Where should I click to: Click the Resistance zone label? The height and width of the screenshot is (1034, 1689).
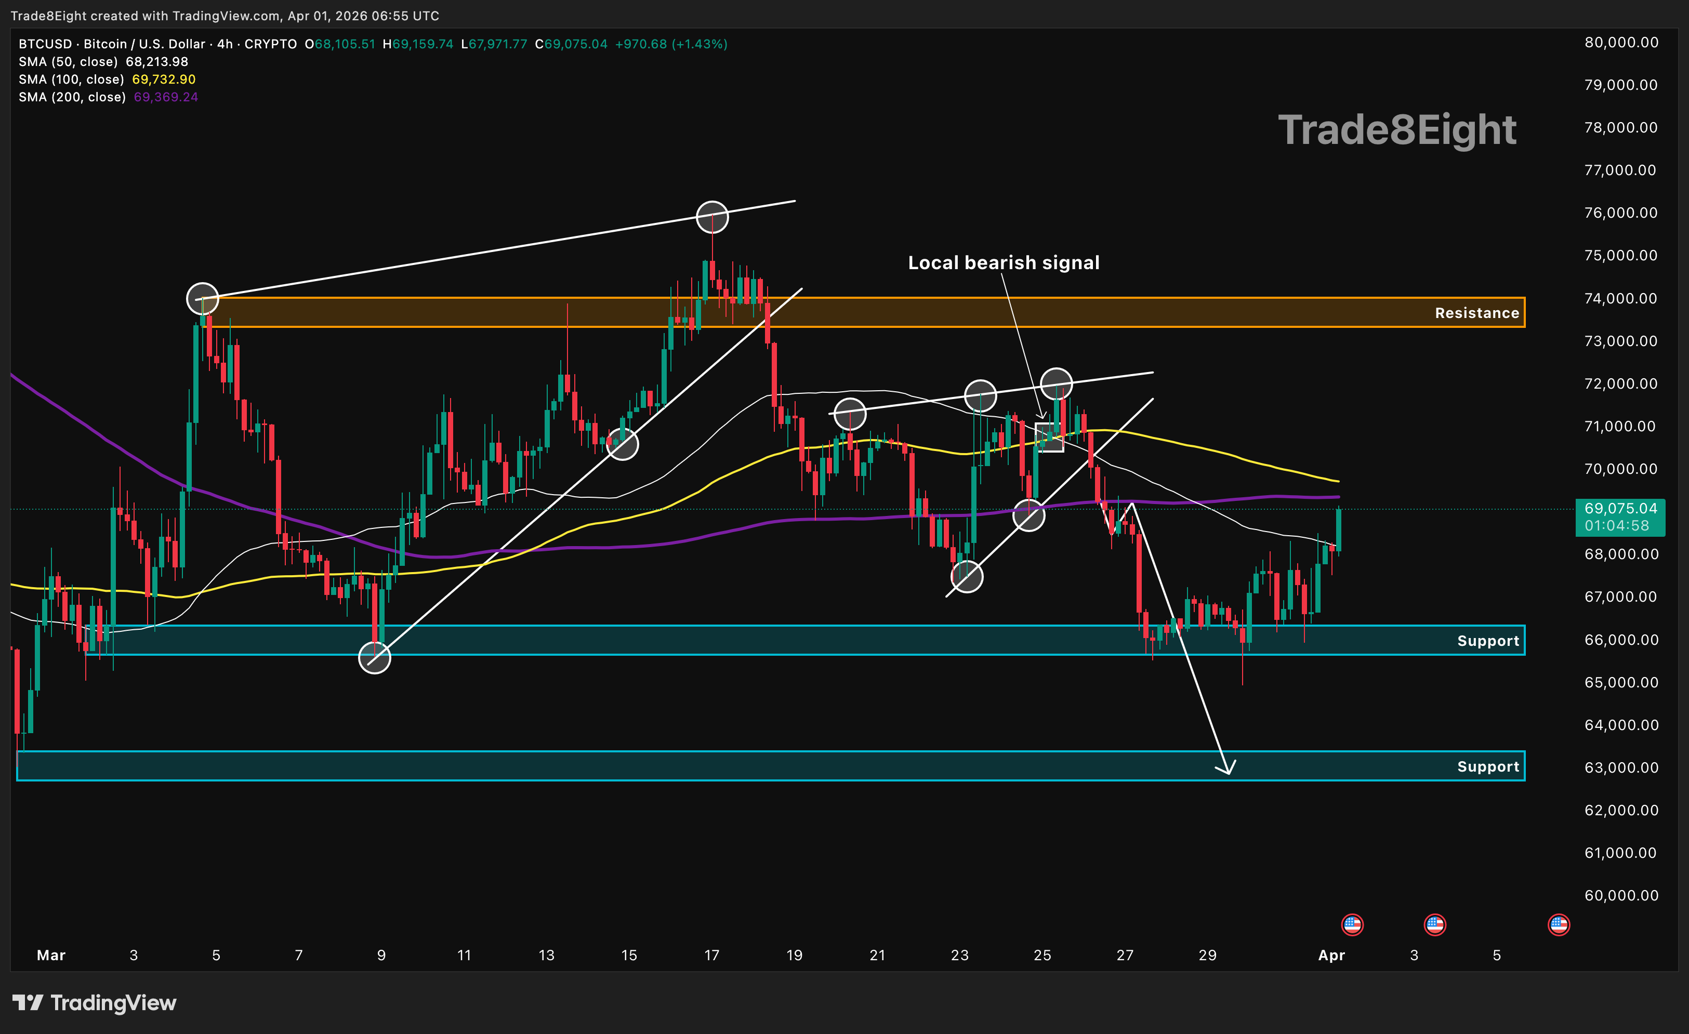pos(1477,313)
